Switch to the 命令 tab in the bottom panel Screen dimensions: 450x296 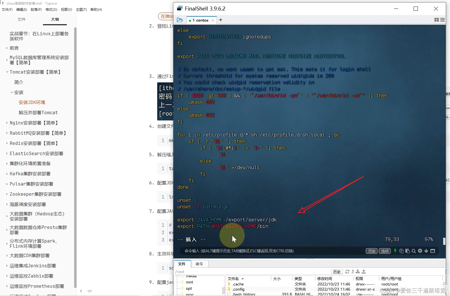pyautogui.click(x=199, y=264)
